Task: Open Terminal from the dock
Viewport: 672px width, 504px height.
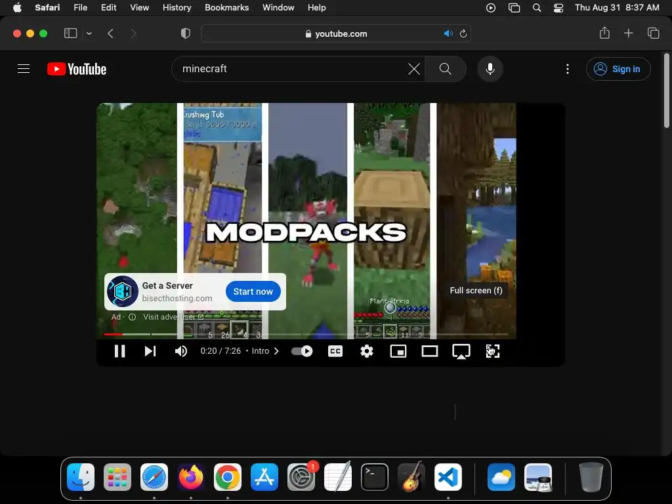Action: tap(375, 477)
